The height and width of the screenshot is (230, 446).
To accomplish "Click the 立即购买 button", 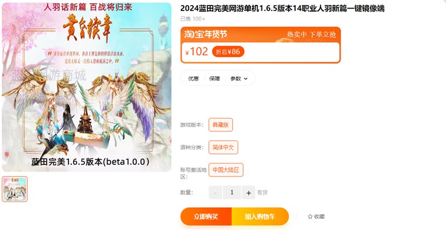I will (206, 217).
